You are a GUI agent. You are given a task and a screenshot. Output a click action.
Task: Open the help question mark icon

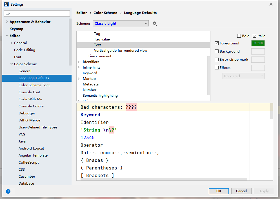8,191
